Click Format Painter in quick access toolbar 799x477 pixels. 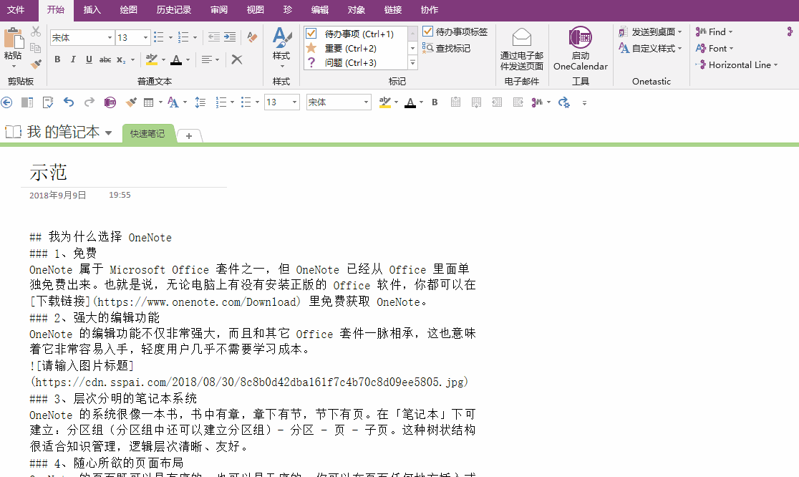pos(132,102)
